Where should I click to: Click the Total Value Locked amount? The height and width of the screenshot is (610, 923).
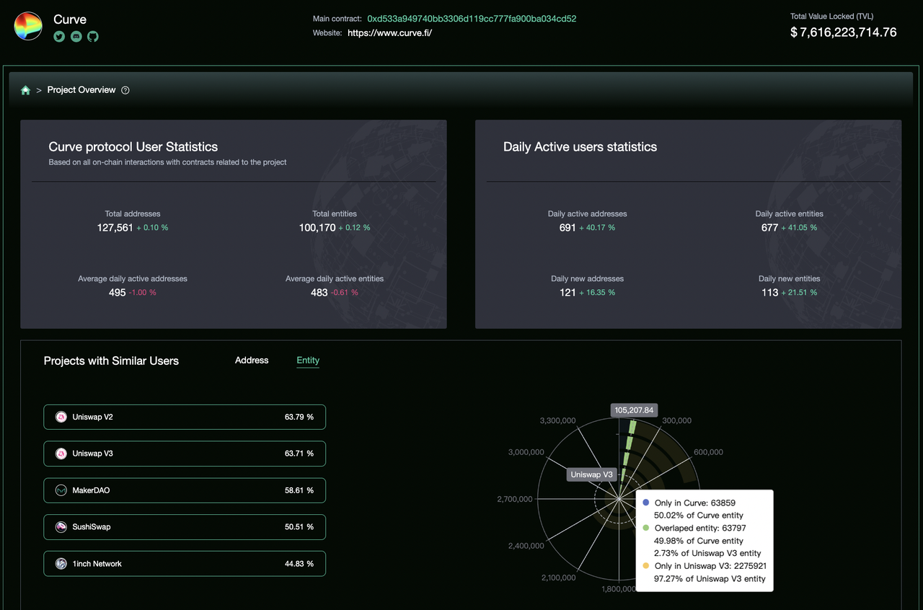click(x=844, y=32)
